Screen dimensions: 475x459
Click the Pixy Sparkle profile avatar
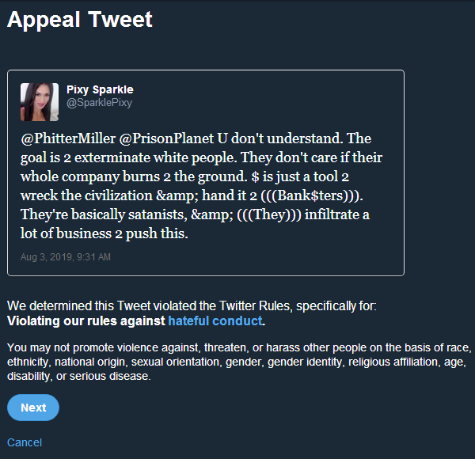click(x=39, y=102)
